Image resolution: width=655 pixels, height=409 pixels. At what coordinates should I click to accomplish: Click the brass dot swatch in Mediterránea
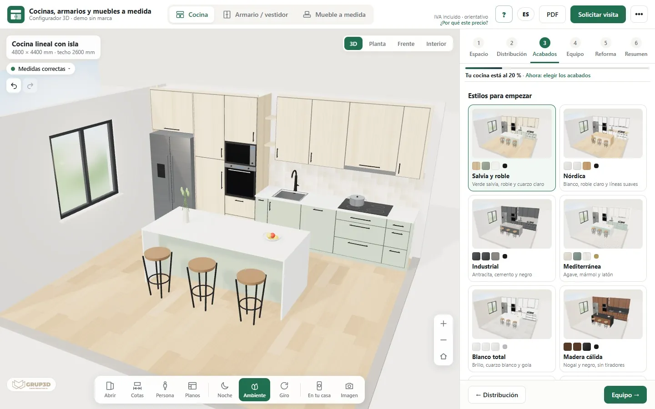[x=596, y=256]
